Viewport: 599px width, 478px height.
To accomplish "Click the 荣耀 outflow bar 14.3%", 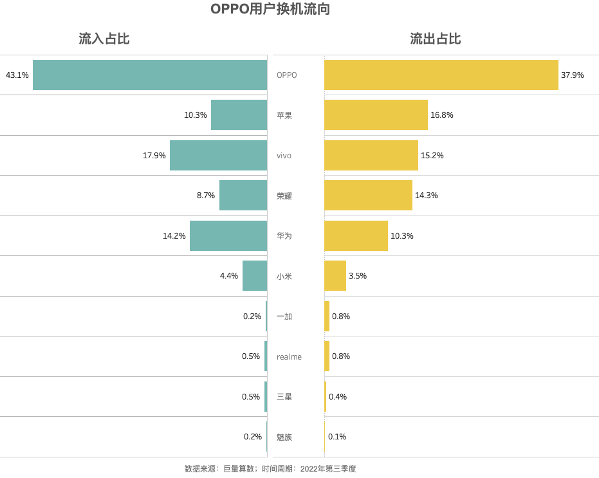I will point(368,195).
